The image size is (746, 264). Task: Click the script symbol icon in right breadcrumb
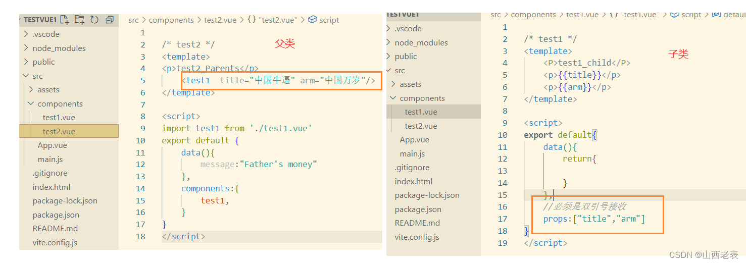click(674, 15)
